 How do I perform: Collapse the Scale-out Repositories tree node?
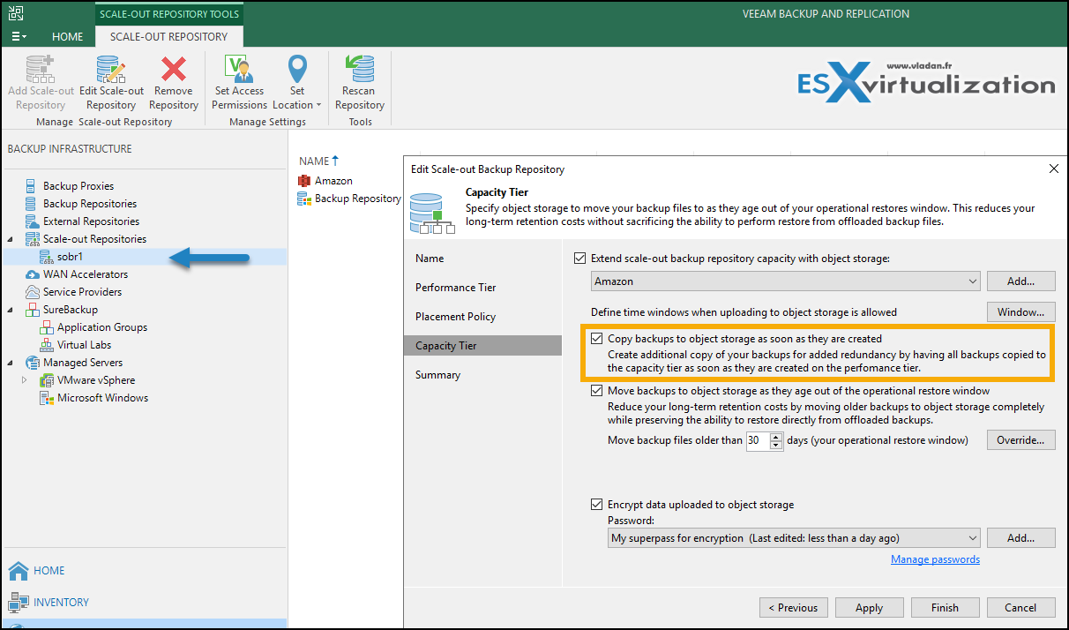11,239
